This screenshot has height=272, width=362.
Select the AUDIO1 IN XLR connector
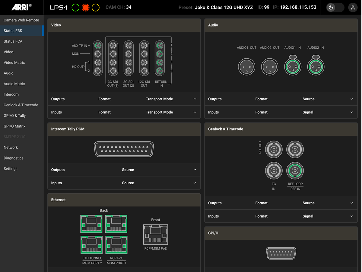coord(293,66)
